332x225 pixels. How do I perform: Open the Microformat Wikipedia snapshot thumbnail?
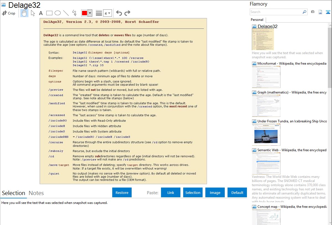point(266,77)
